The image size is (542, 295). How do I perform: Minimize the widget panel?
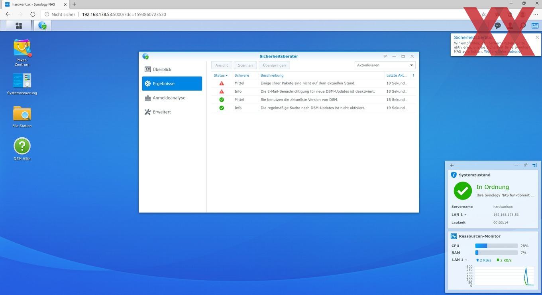click(x=516, y=165)
